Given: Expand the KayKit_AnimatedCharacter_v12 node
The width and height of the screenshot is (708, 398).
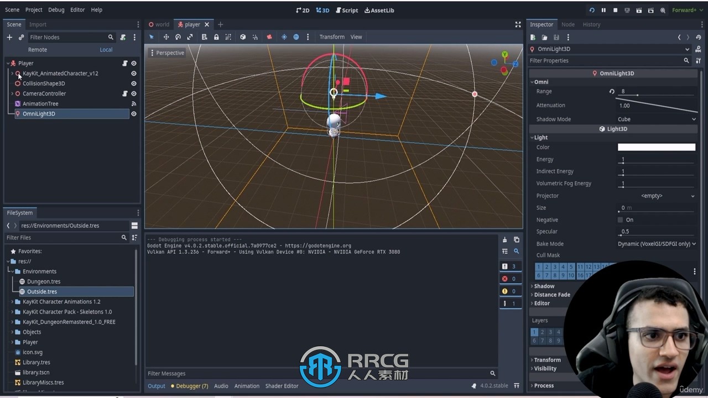Looking at the screenshot, I should pos(12,74).
